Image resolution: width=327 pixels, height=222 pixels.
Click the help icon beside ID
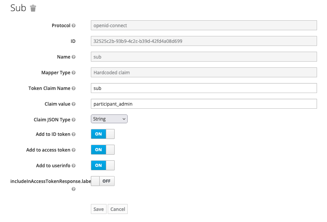pyautogui.click(x=73, y=41)
